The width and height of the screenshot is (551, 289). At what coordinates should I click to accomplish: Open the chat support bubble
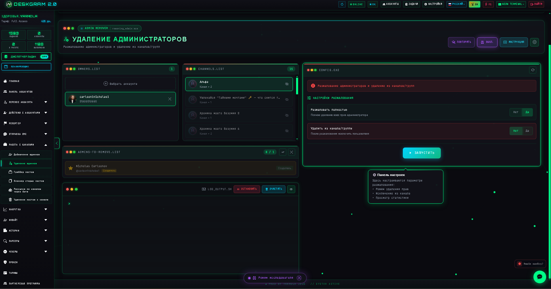(x=539, y=277)
